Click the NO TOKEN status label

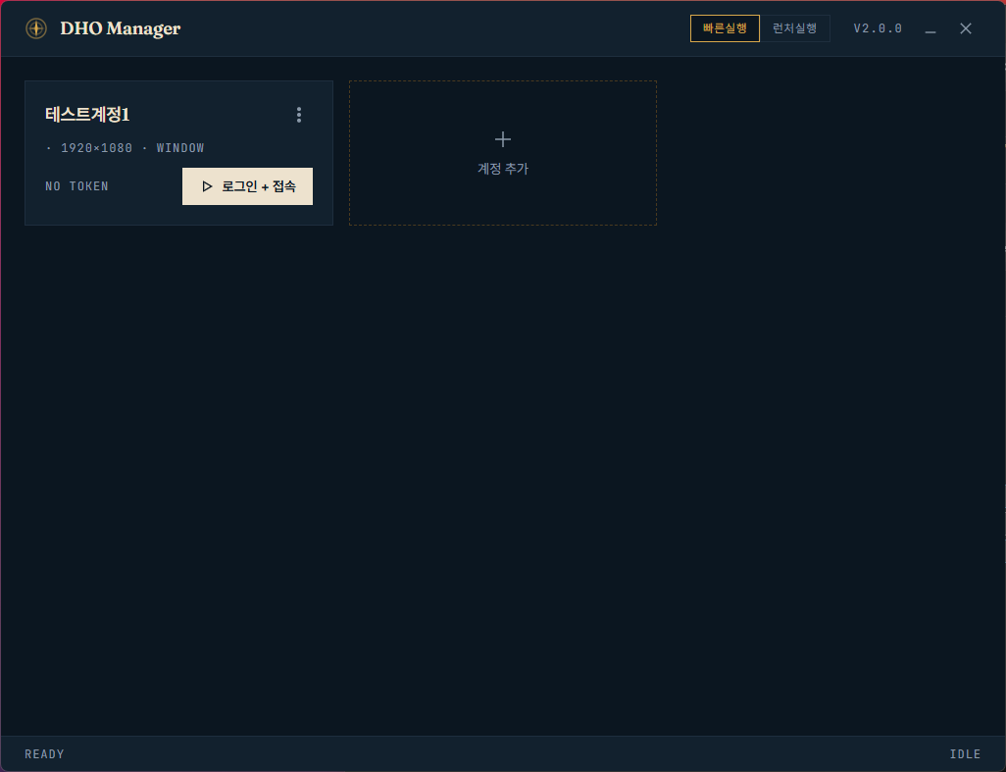pos(76,186)
